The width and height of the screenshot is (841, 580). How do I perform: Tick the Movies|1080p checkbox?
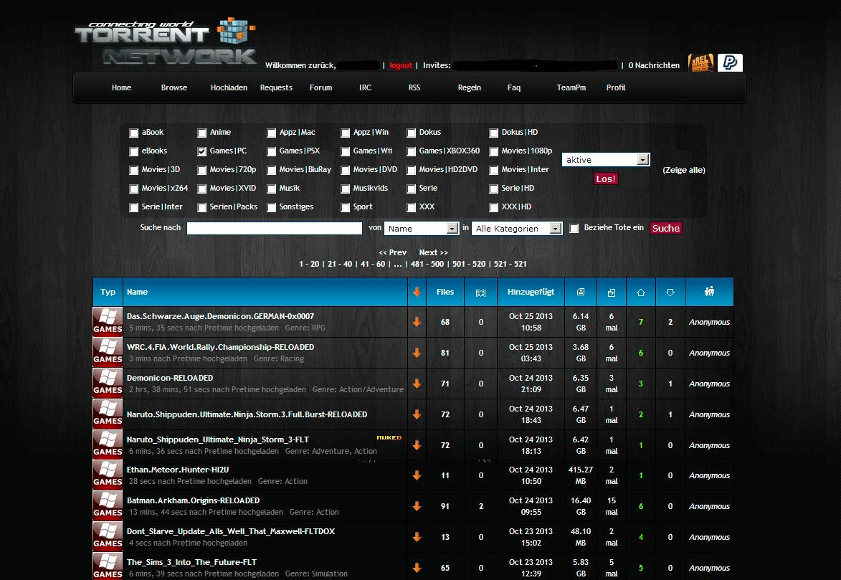coord(493,151)
